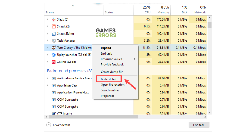Click the Tom Clancy's The Division icon
This screenshot has width=247, height=137.
[54, 48]
